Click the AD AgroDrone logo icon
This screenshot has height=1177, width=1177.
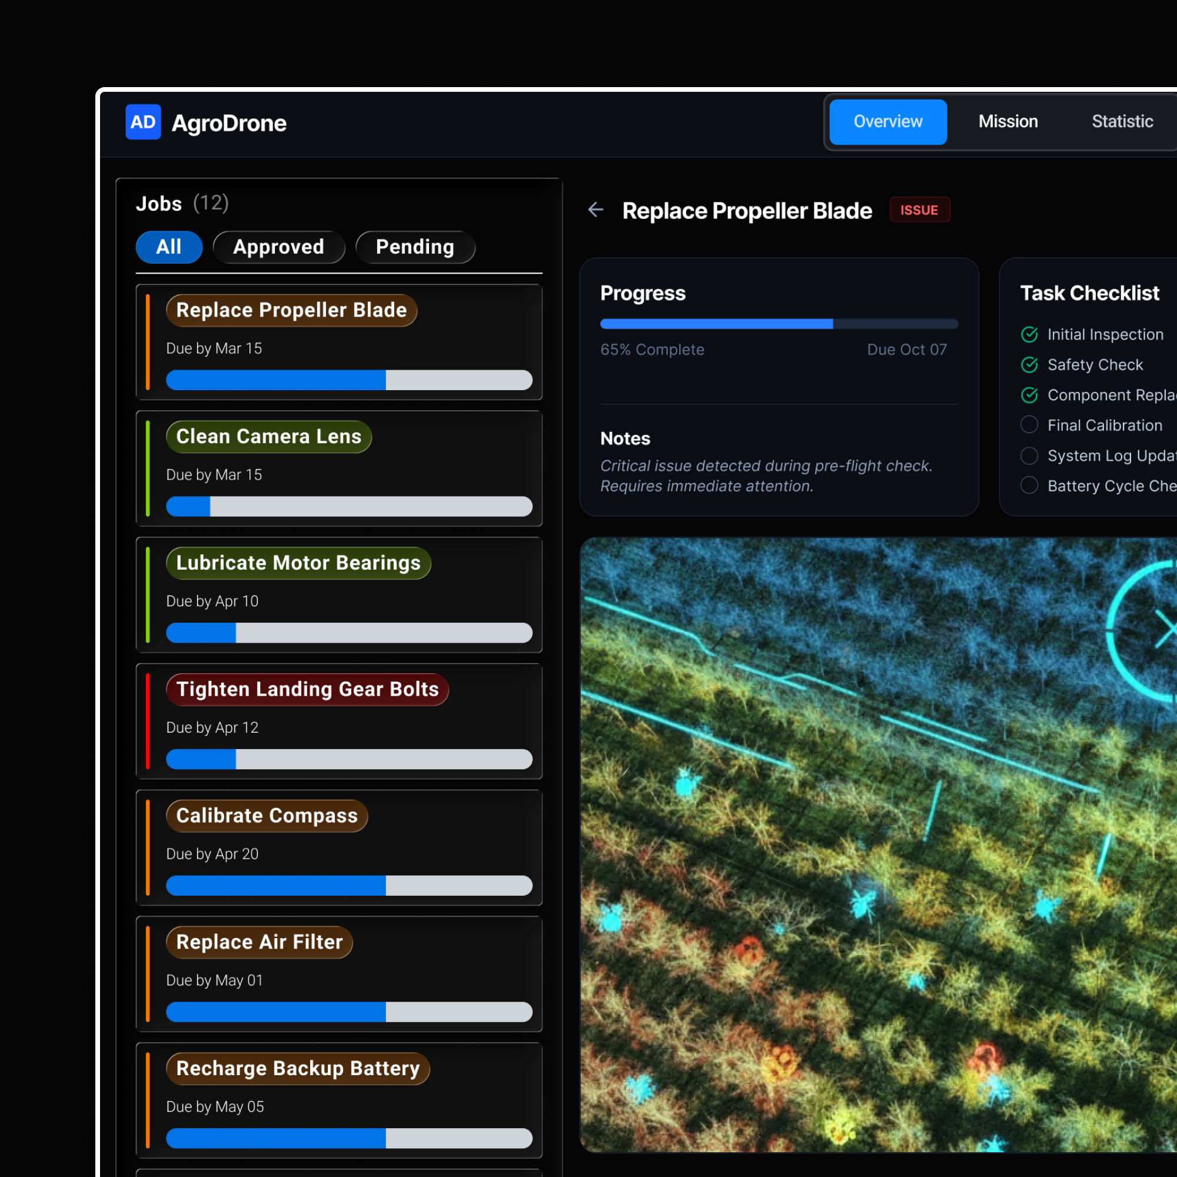click(143, 122)
